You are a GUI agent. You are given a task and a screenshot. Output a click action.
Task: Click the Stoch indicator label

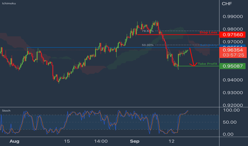(6, 111)
